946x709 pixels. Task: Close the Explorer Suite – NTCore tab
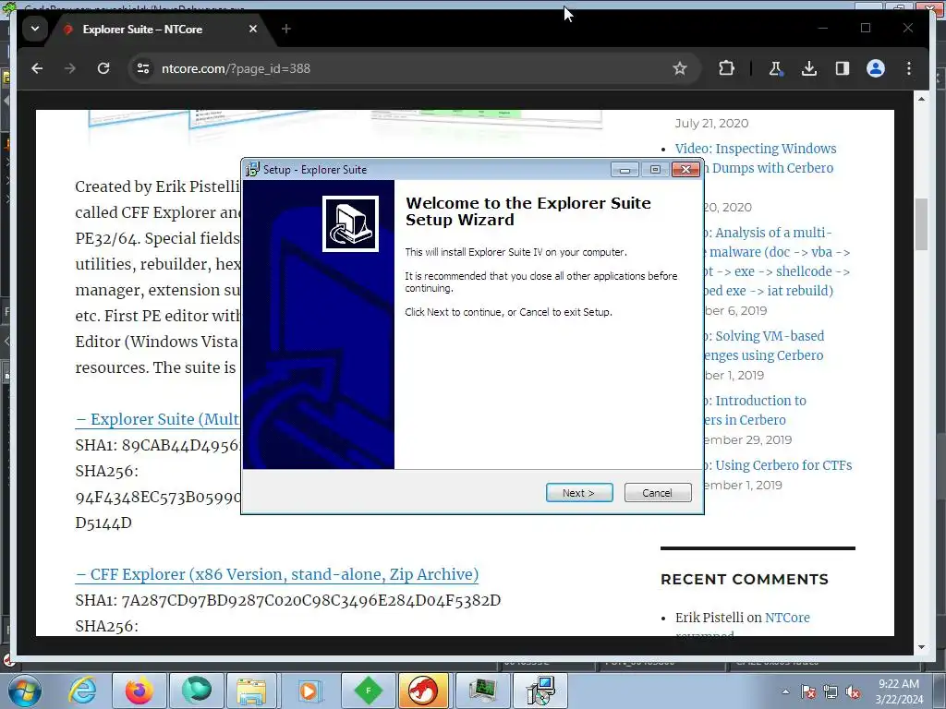coord(253,29)
